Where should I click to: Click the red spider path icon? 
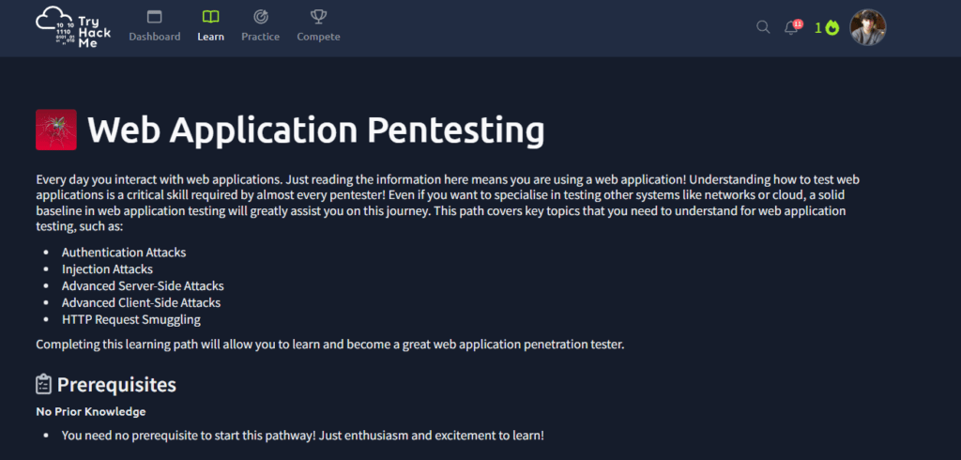coord(55,130)
